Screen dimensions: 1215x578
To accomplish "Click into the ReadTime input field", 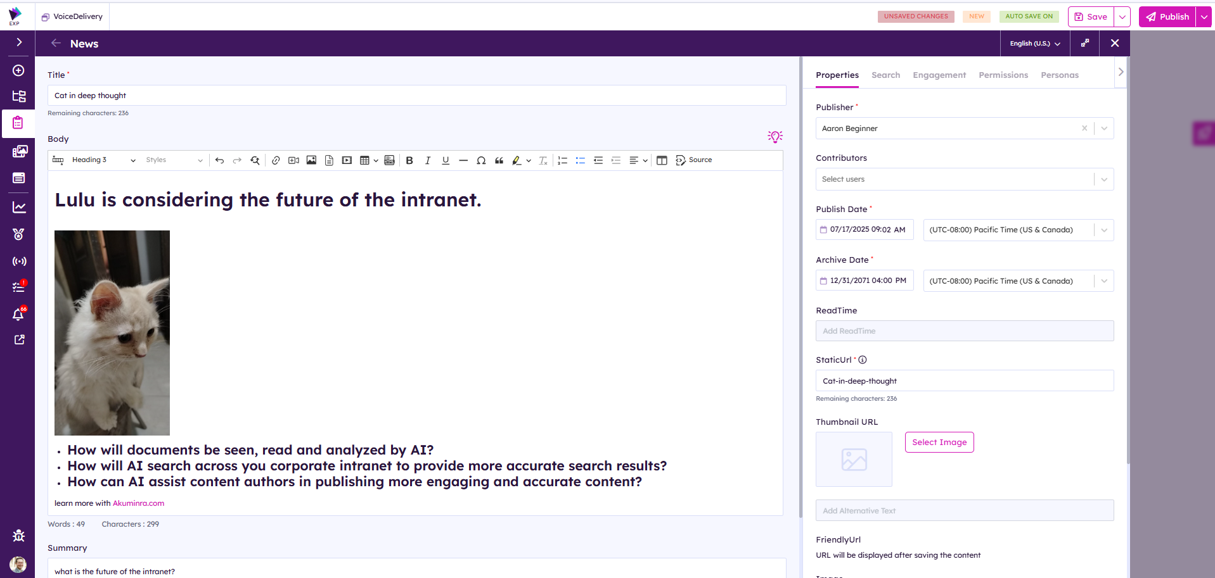I will pyautogui.click(x=964, y=331).
